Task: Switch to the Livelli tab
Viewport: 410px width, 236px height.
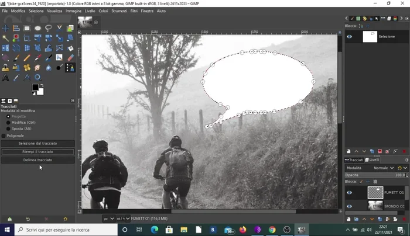Action: pos(374,159)
